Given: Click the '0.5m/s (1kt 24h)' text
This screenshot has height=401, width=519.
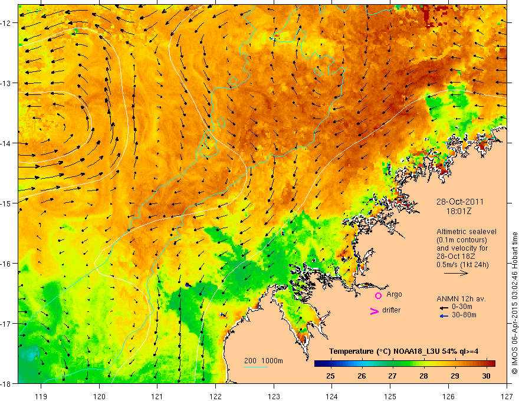Looking at the screenshot, I should click(462, 265).
